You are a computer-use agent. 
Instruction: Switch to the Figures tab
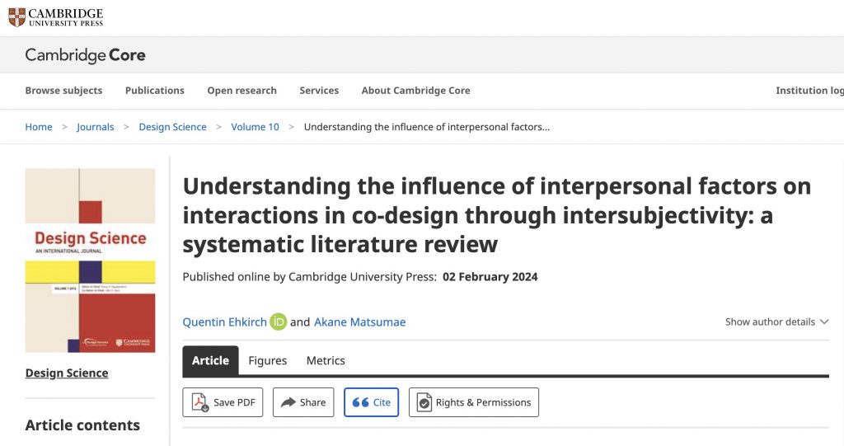(x=268, y=361)
